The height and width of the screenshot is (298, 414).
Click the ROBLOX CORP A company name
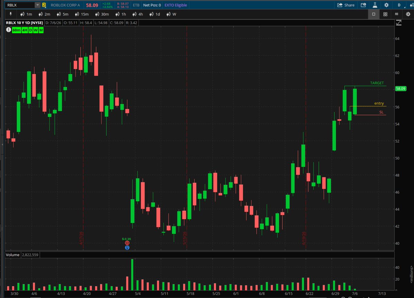pyautogui.click(x=65, y=5)
